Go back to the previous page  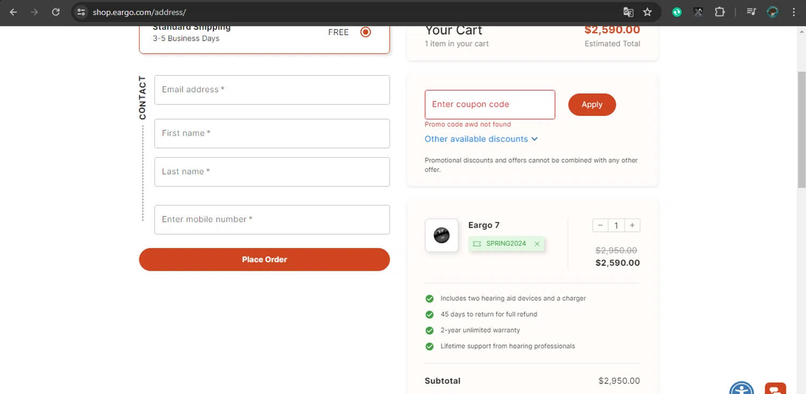tap(13, 12)
